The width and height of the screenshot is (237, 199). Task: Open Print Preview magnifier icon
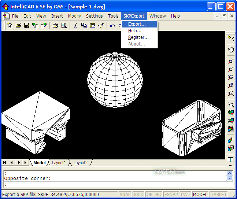coord(64,25)
